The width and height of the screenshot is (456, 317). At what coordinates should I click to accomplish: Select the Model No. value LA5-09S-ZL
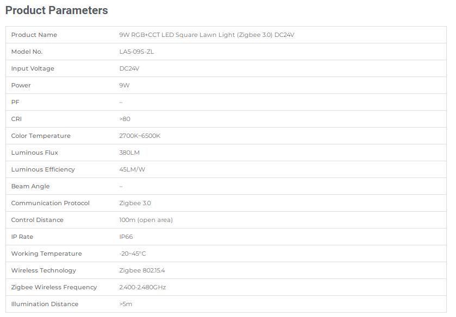click(136, 52)
